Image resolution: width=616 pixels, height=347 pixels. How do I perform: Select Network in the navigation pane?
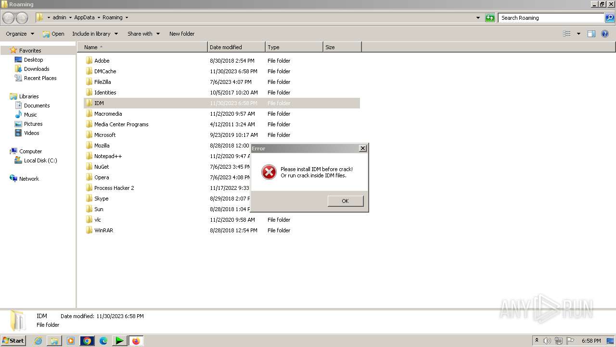(x=29, y=179)
